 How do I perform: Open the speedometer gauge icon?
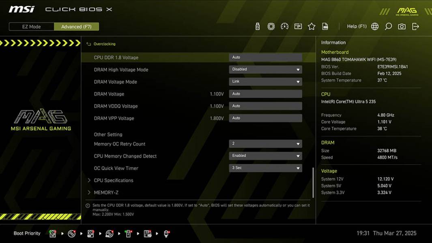click(284, 26)
